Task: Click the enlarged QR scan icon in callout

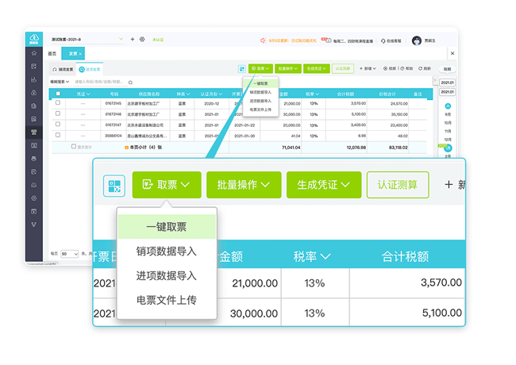Action: tap(114, 186)
